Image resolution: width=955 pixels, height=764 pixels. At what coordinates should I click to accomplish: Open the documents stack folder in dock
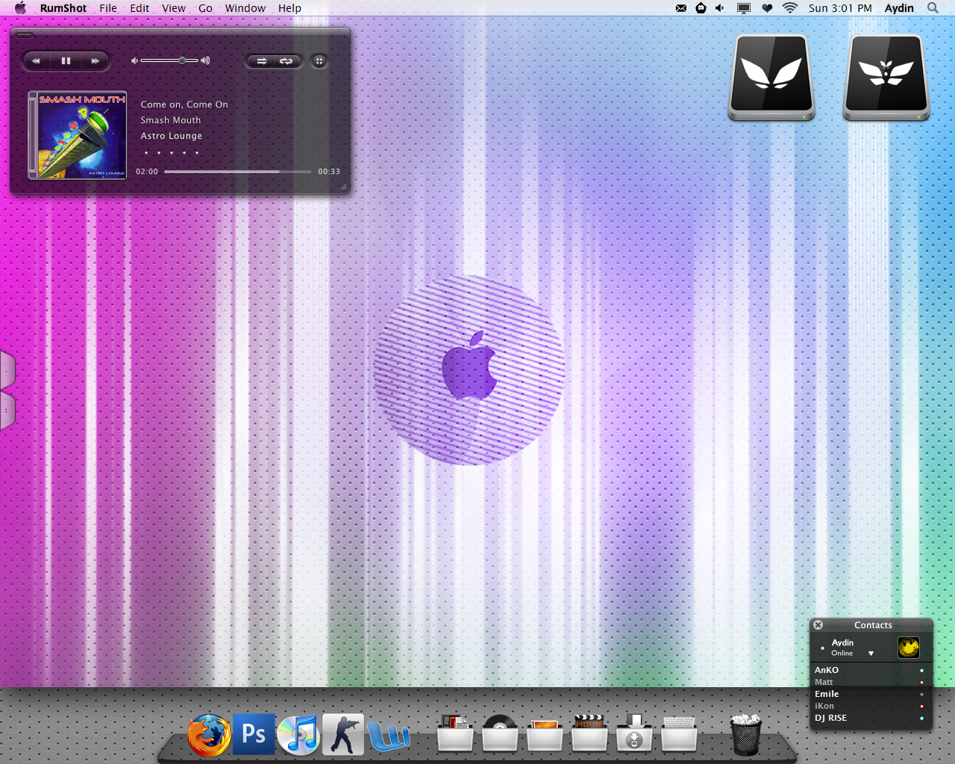[x=455, y=733]
